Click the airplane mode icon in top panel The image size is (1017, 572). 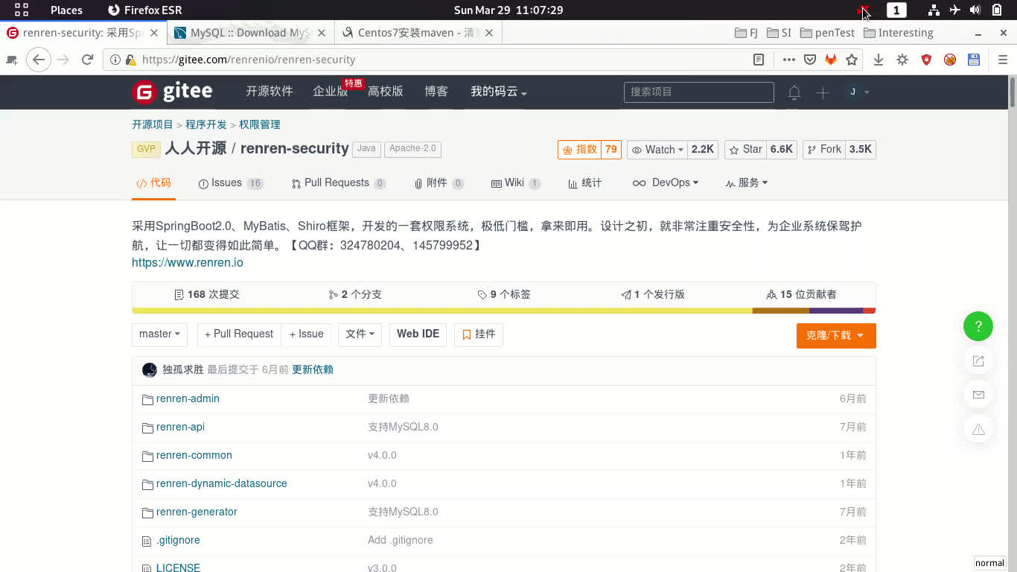coord(954,10)
